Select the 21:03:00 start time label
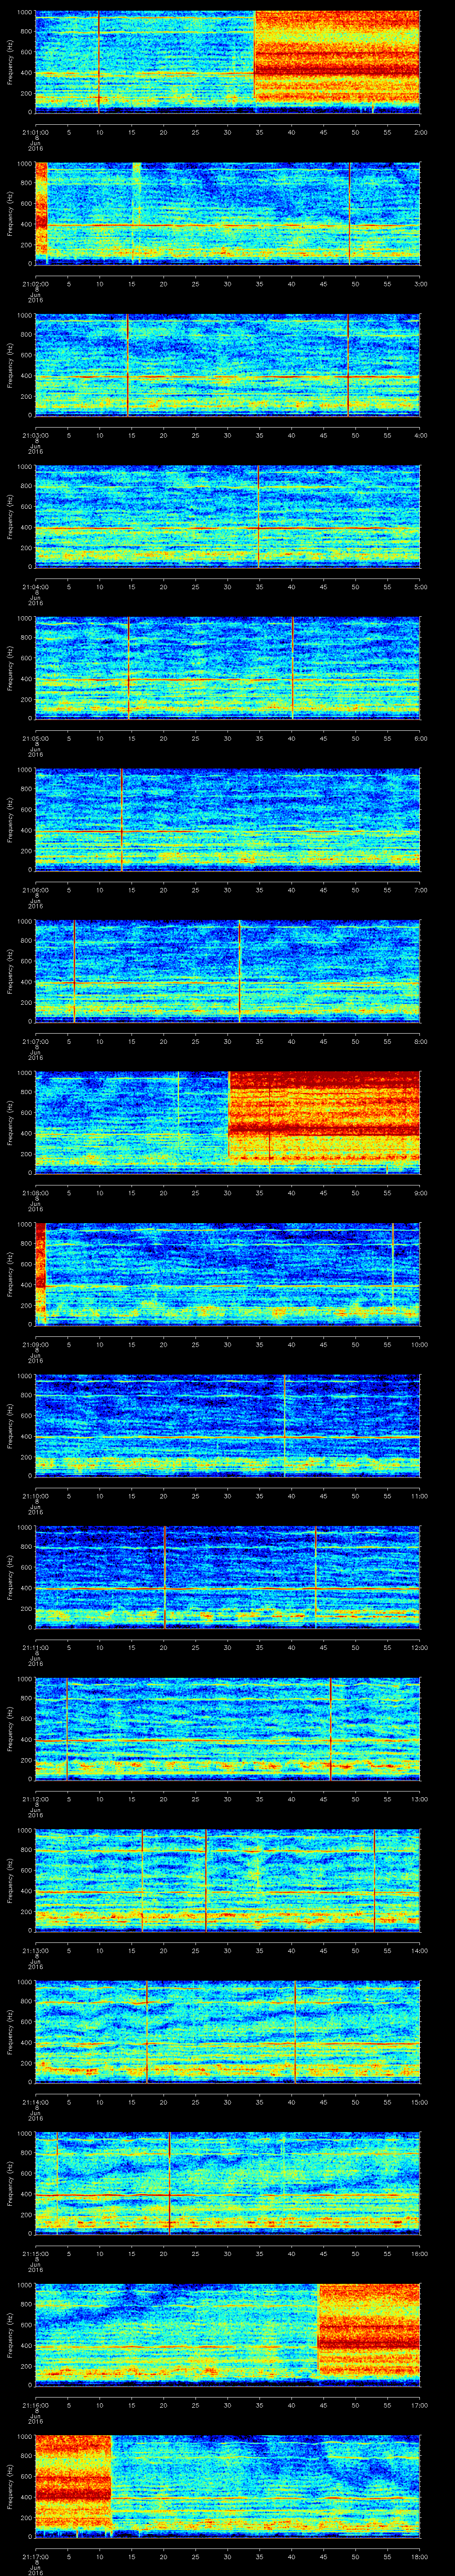The width and height of the screenshot is (455, 2576). [x=35, y=435]
